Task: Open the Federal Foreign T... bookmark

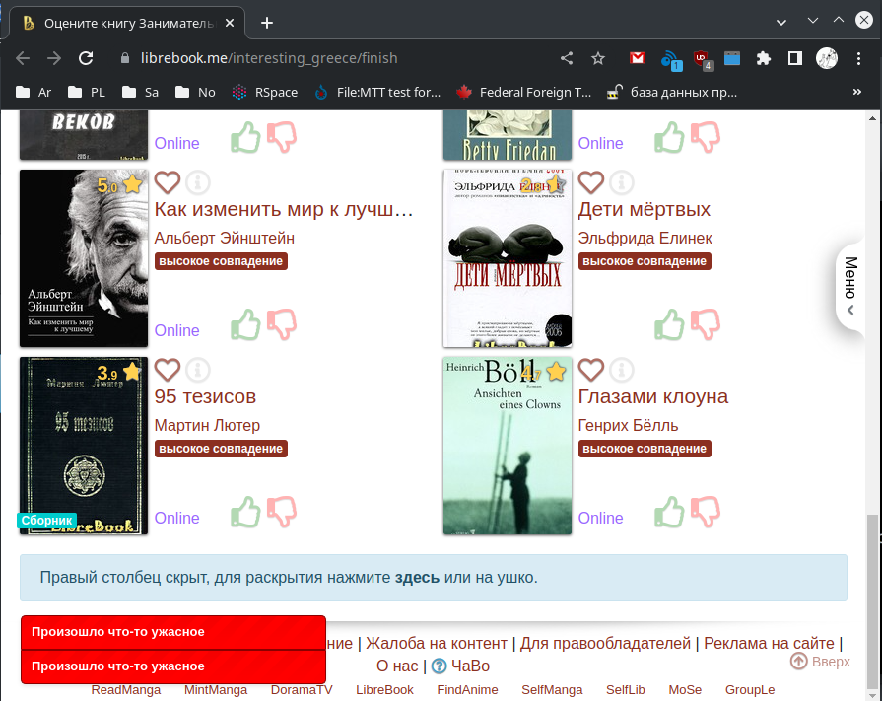Action: 523,92
